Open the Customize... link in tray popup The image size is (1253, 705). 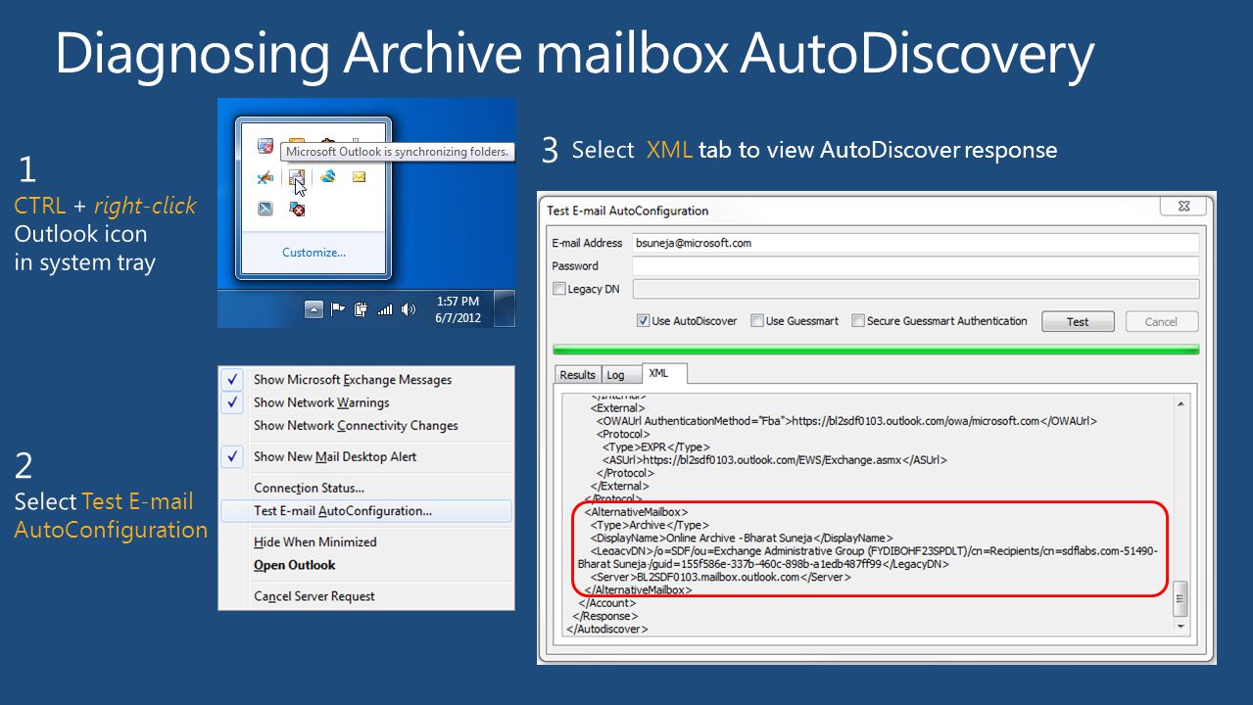[x=313, y=252]
